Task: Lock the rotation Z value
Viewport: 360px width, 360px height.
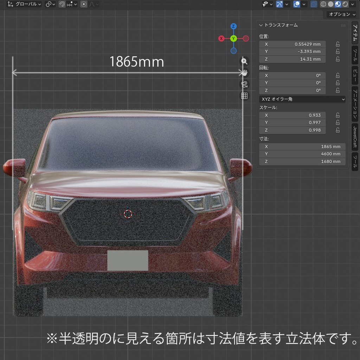Action: (x=337, y=90)
